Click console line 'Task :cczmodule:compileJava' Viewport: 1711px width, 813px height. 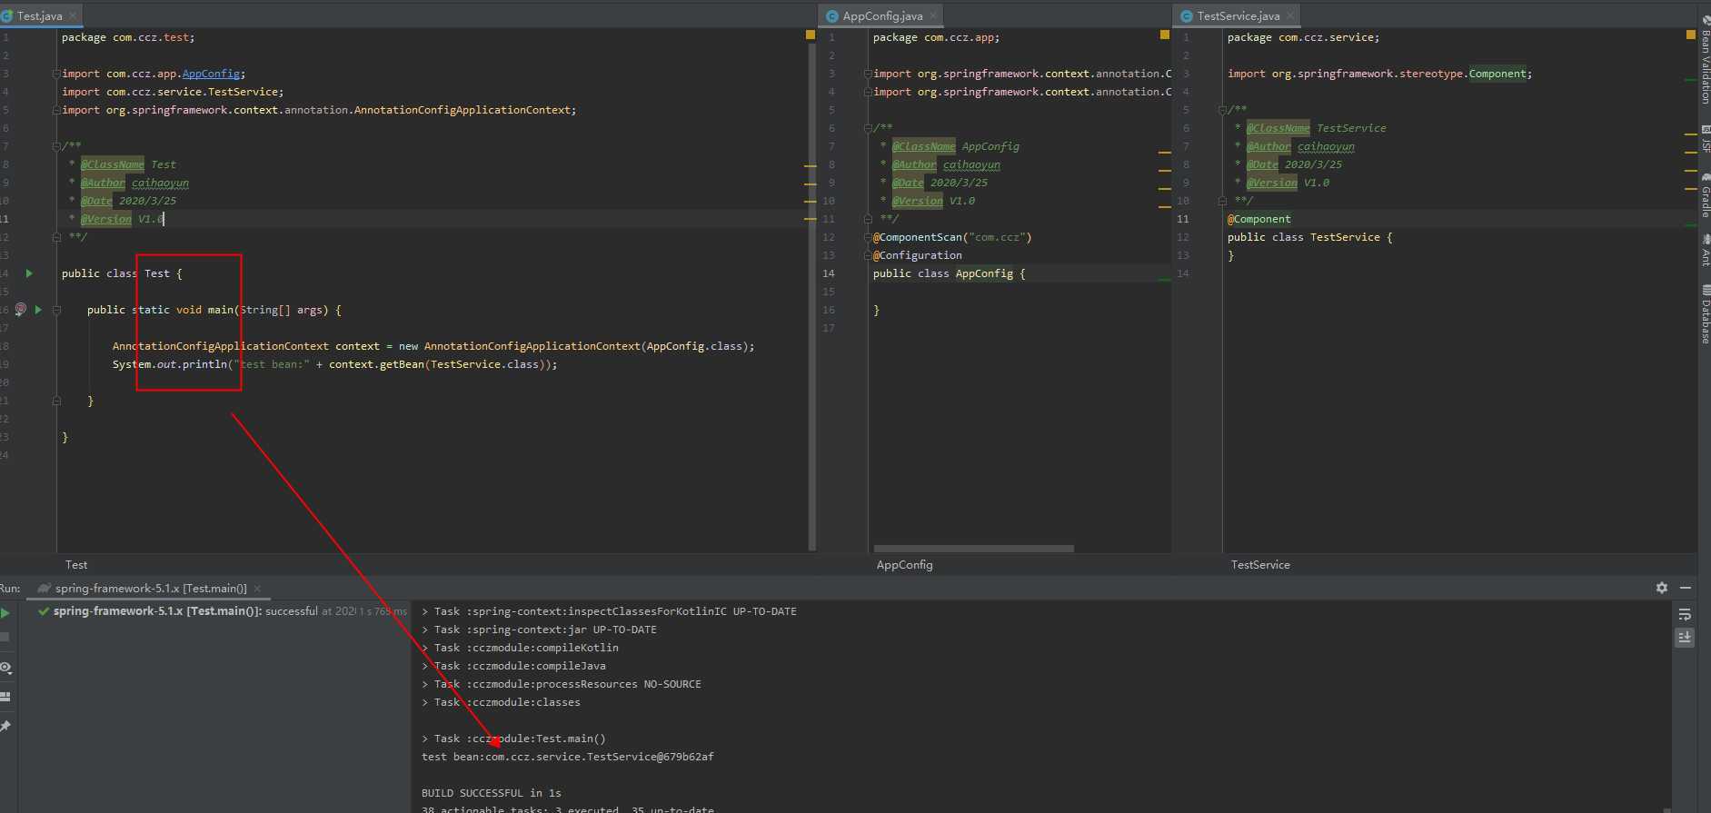(x=513, y=666)
